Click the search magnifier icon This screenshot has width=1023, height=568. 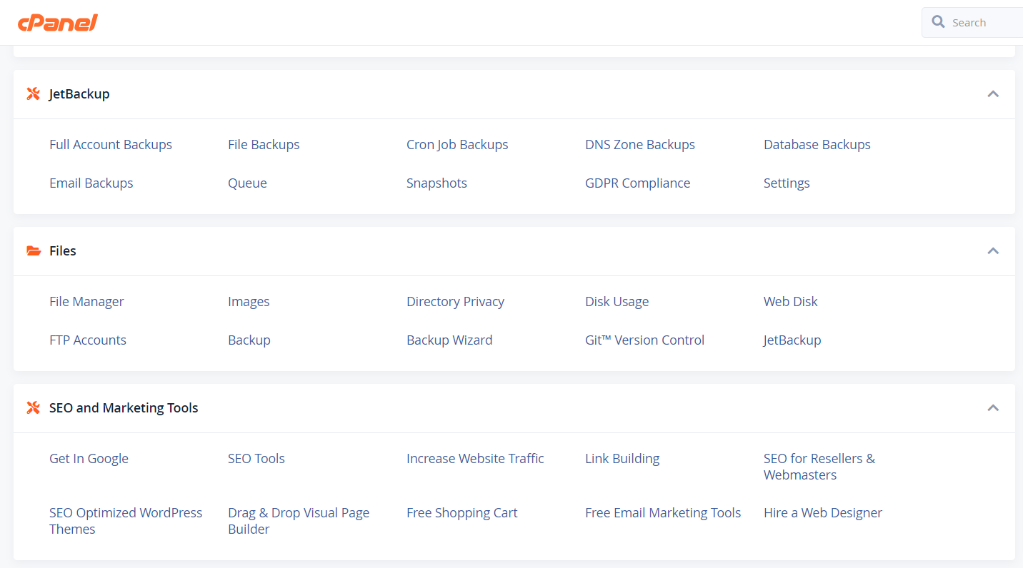pos(938,22)
